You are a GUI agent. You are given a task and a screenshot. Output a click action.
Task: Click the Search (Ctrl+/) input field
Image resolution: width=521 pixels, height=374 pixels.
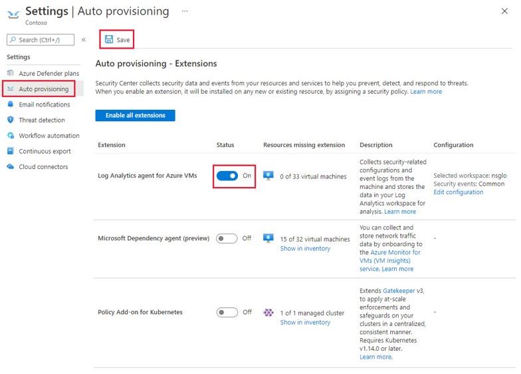coord(41,40)
